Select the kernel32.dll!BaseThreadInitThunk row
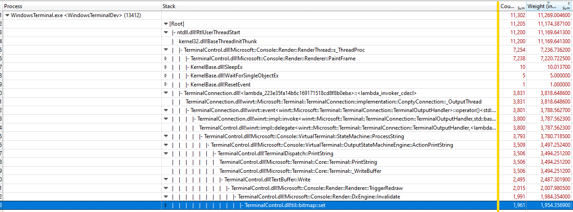573x212 pixels. coord(286,41)
